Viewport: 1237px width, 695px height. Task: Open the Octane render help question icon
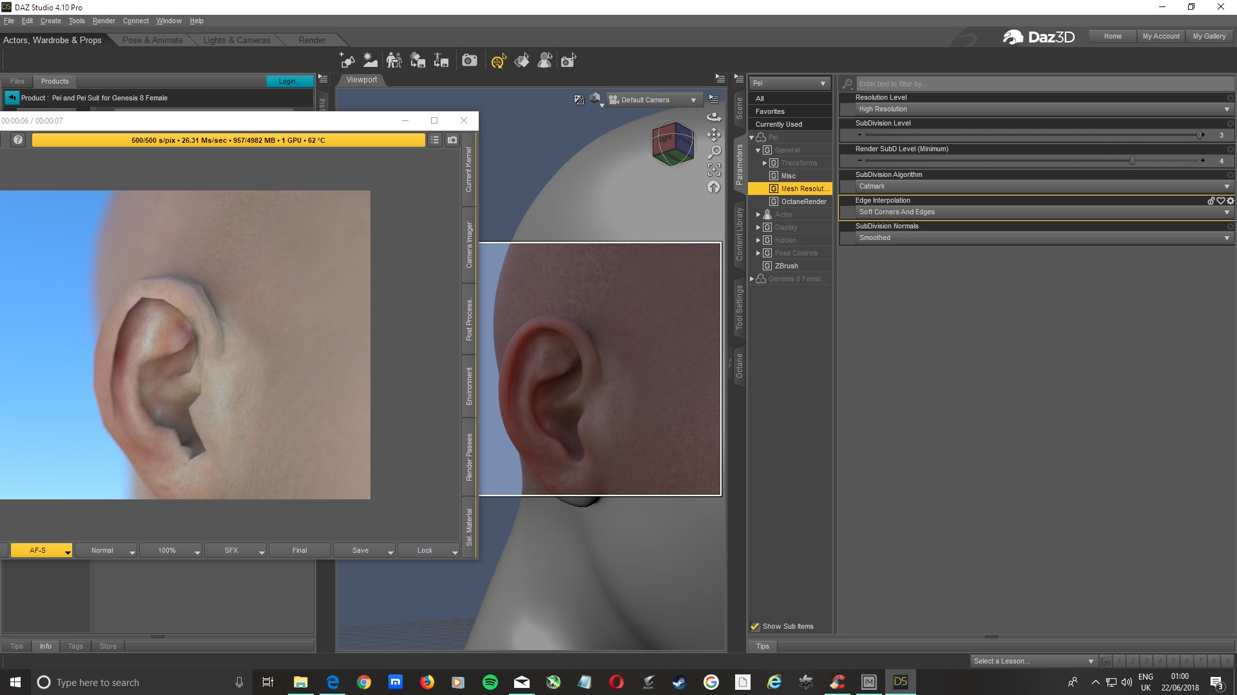(x=18, y=140)
